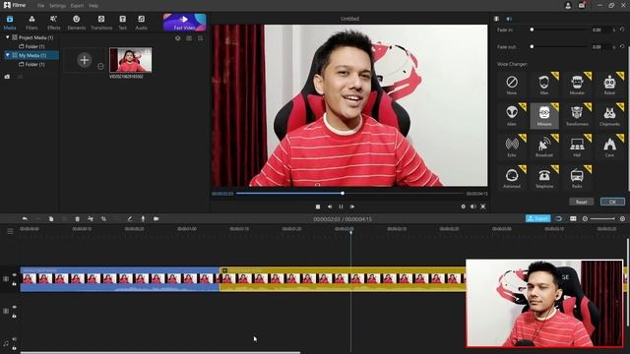Switch to the Filters tab
The height and width of the screenshot is (354, 630).
(x=31, y=23)
